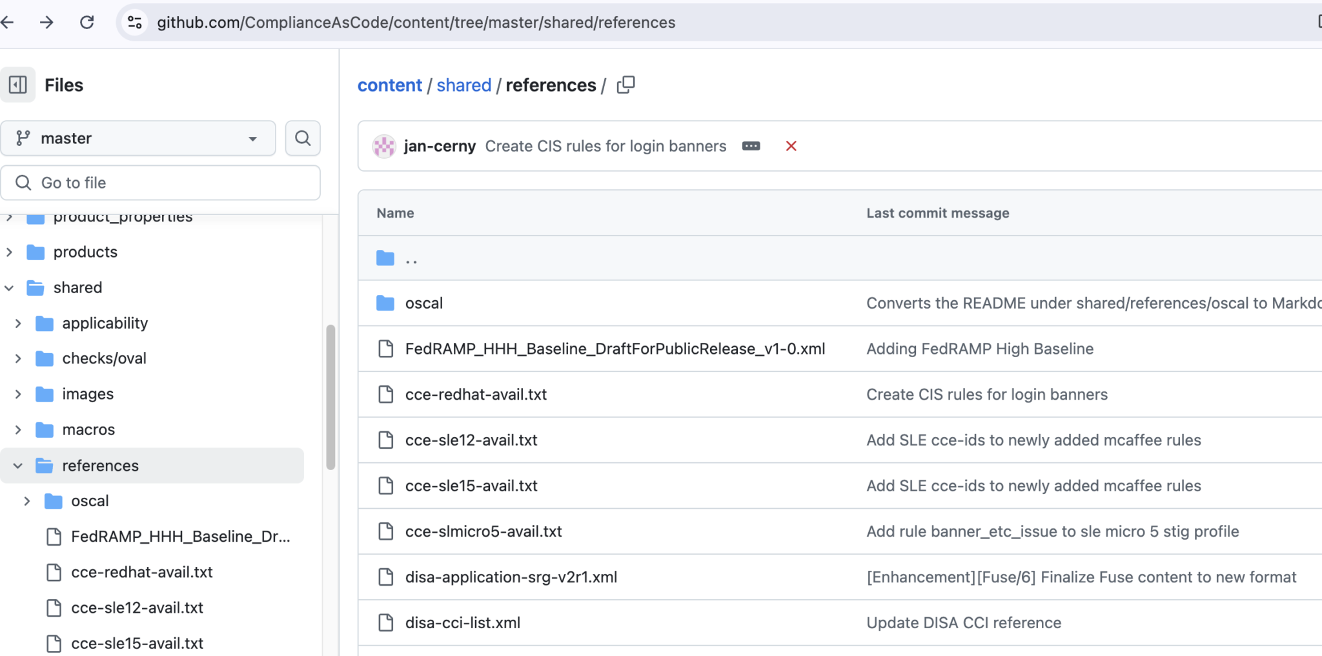Open jan-cerny avatar image
1322x656 pixels.
pos(384,147)
